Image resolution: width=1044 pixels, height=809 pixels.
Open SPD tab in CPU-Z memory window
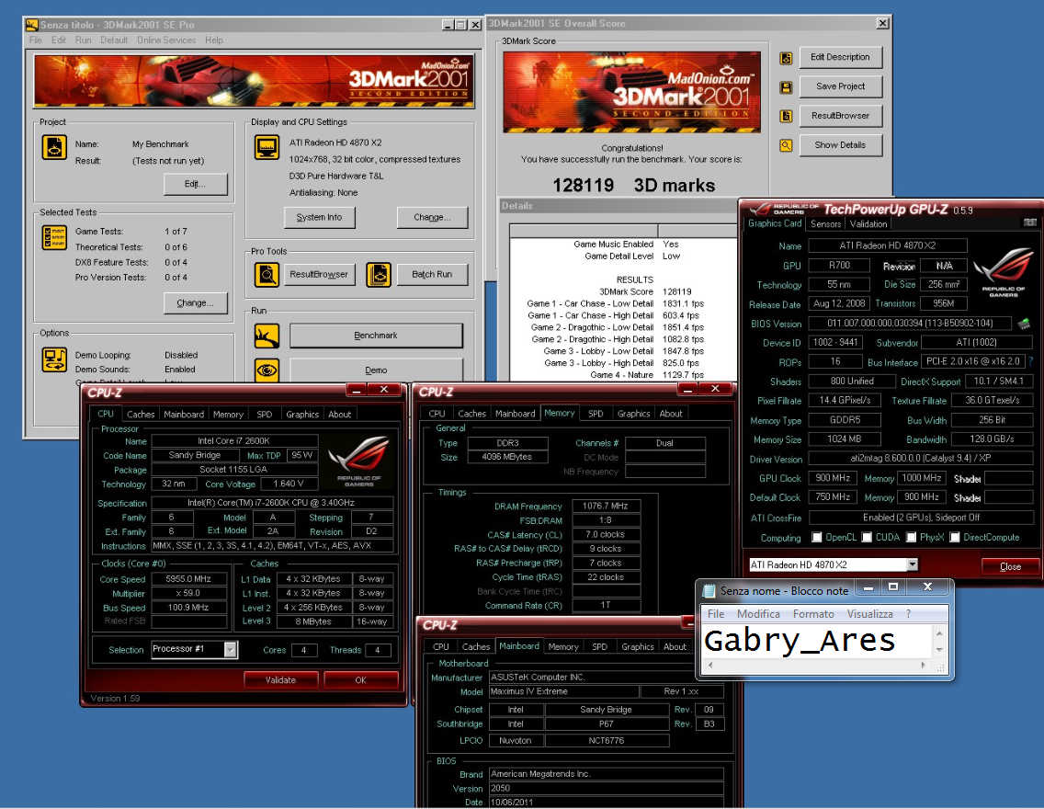(596, 414)
